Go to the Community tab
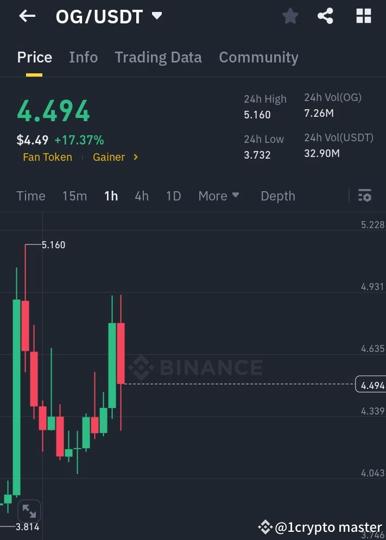Screen dimensions: 386x540 point(259,58)
